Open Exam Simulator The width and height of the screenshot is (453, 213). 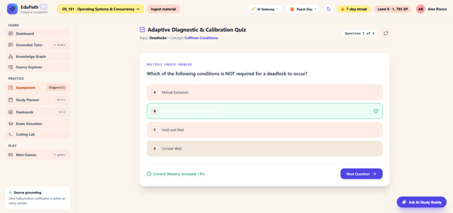(x=38, y=124)
